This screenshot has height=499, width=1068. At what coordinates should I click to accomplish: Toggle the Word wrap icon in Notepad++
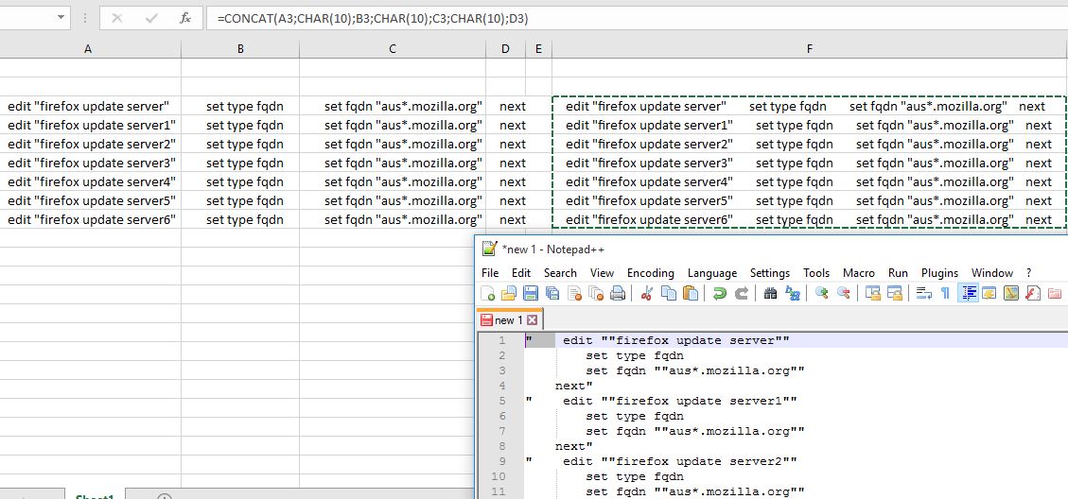coord(924,293)
